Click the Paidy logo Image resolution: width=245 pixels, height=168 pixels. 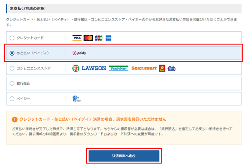(79, 53)
